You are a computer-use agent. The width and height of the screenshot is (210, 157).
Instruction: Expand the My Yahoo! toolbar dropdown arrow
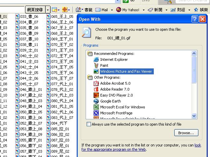[x=144, y=10]
